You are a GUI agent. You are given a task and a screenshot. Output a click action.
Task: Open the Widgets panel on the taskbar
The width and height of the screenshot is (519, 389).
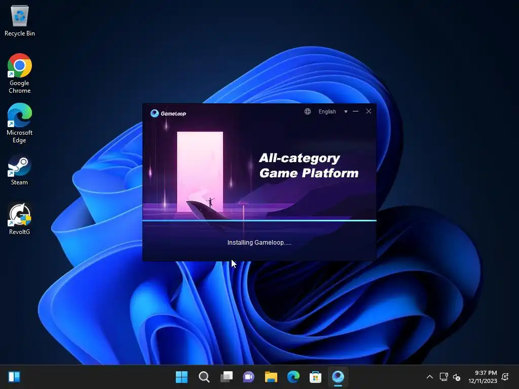pos(14,377)
